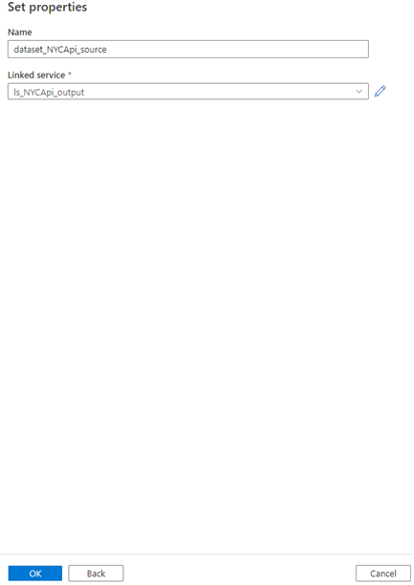Click the Linked service label
Screen dimensions: 414x585
click(x=36, y=75)
